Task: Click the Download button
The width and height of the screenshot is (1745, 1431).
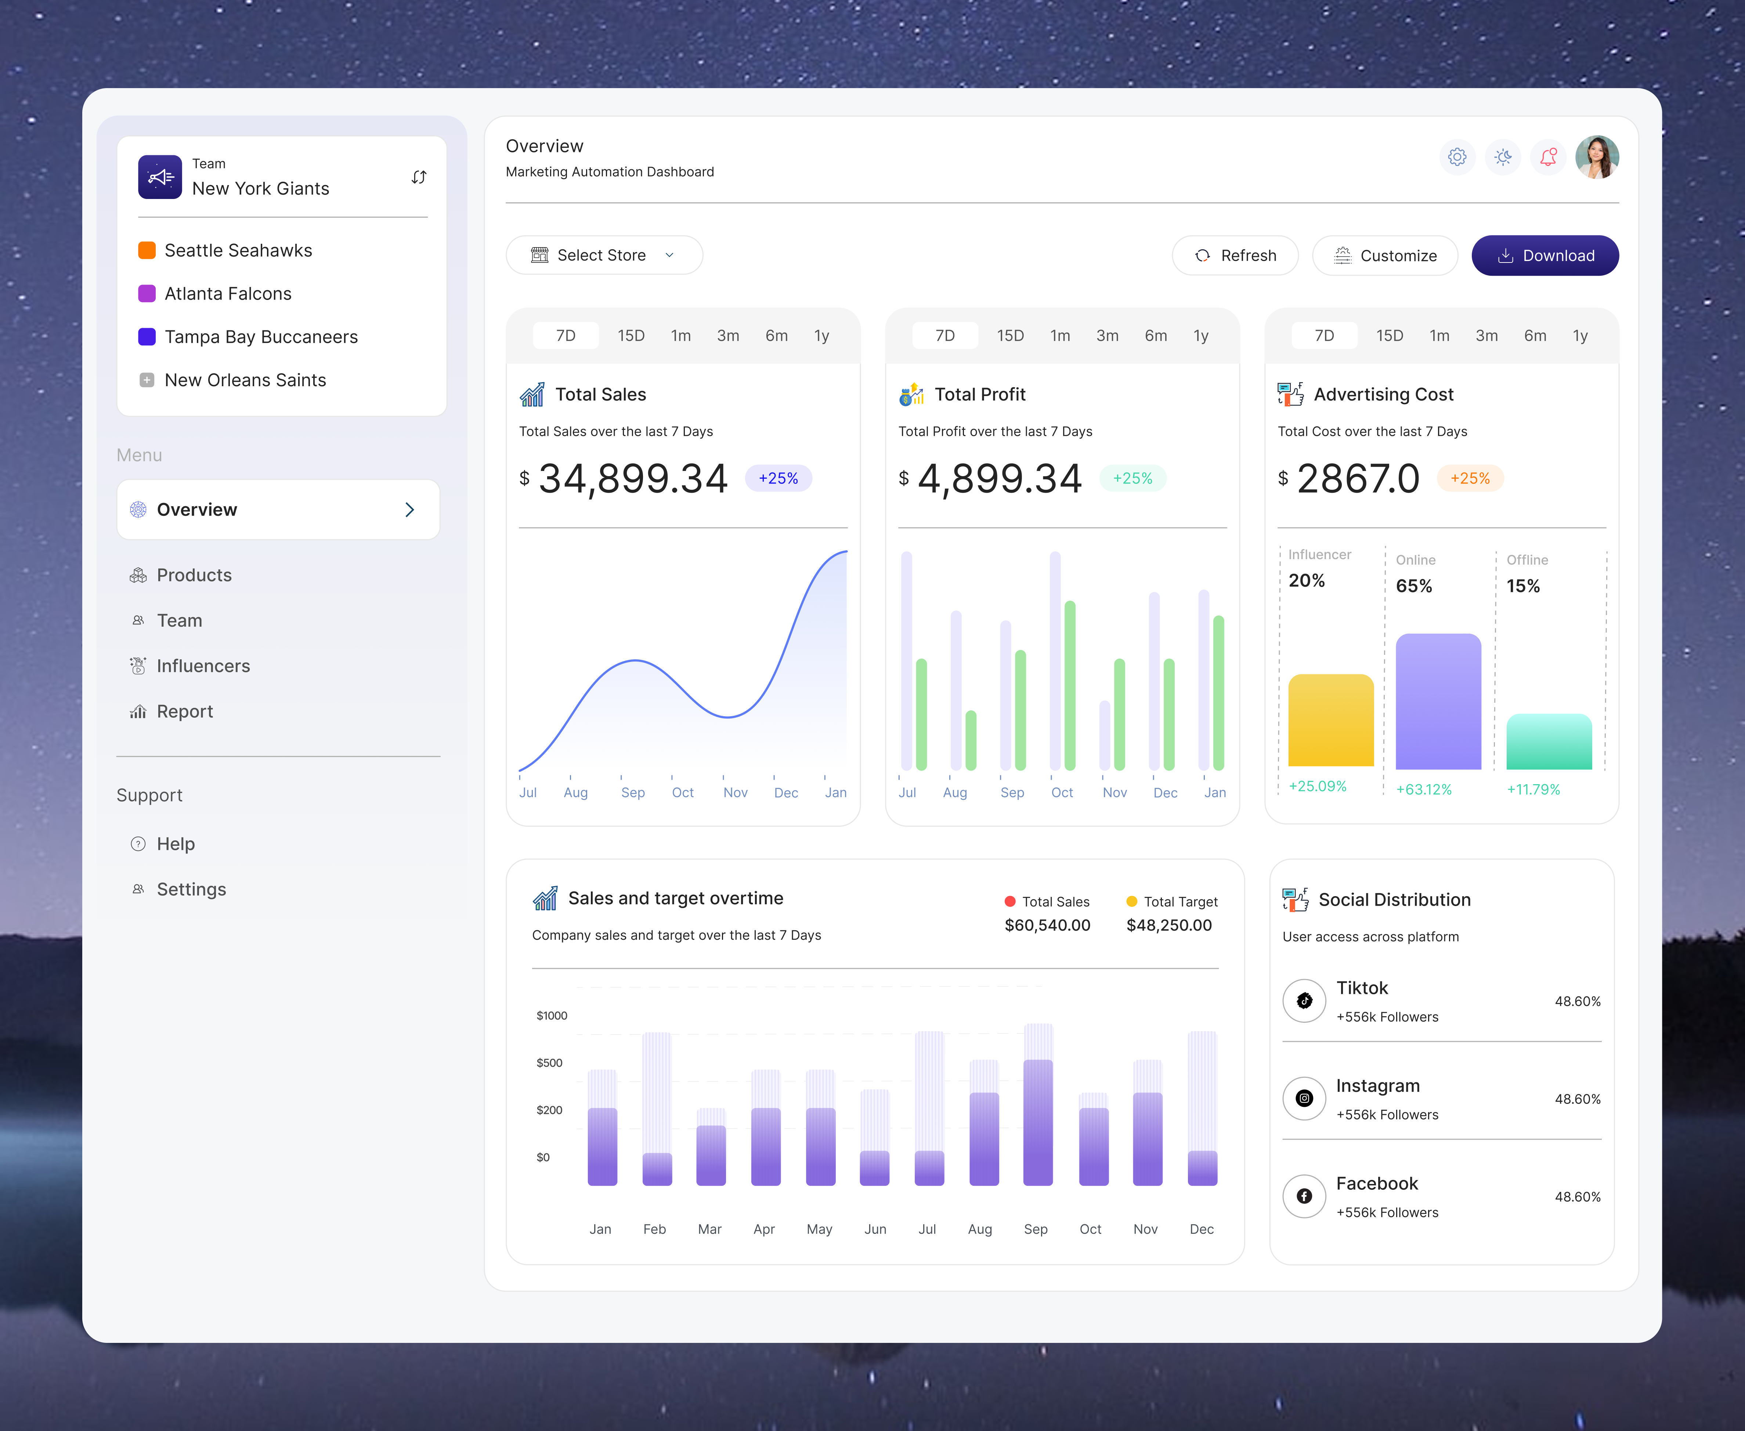Action: pos(1546,256)
